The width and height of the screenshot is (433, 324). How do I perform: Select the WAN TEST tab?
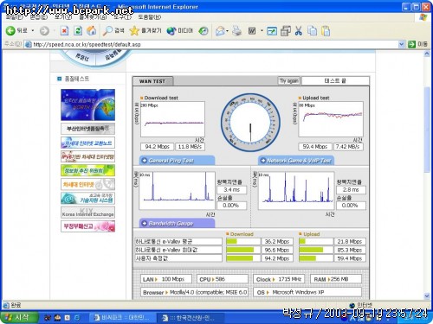(x=152, y=81)
